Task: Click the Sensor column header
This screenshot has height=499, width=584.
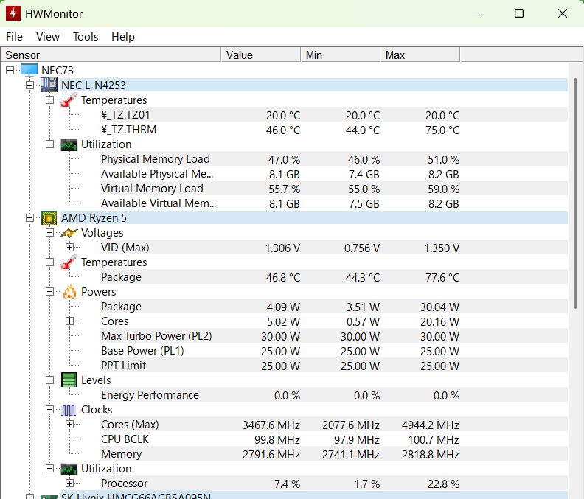Action: point(111,55)
